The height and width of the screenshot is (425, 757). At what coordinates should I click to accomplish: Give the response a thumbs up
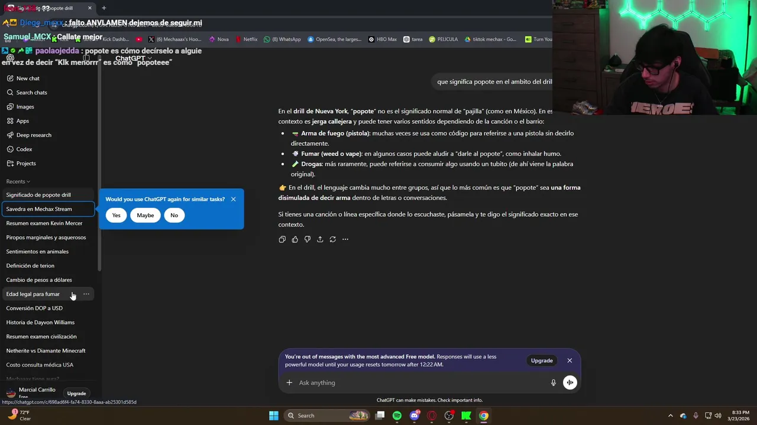click(x=295, y=239)
